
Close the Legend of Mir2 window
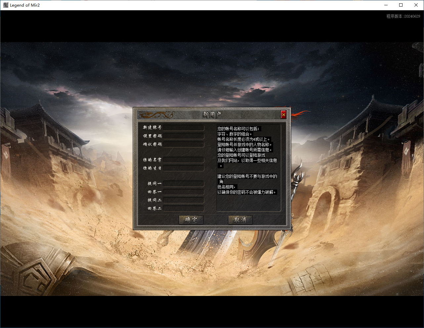tap(416, 5)
